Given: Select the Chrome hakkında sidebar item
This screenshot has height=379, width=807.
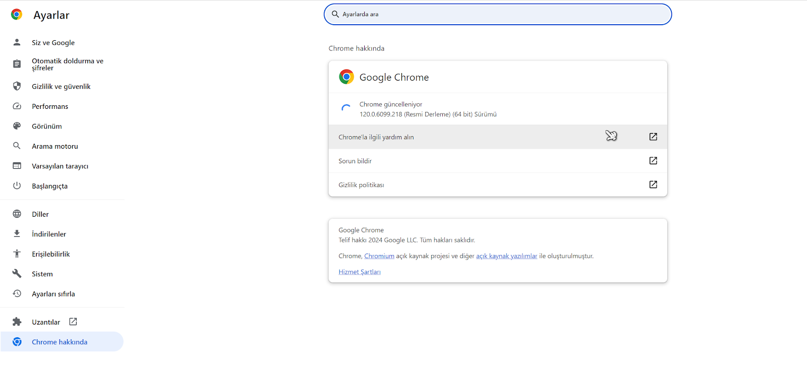Looking at the screenshot, I should [x=62, y=342].
